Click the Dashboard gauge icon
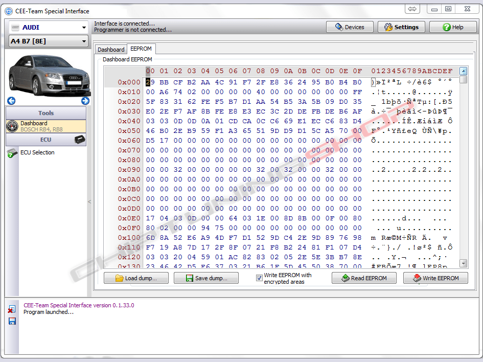This screenshot has height=362, width=483. tap(12, 126)
